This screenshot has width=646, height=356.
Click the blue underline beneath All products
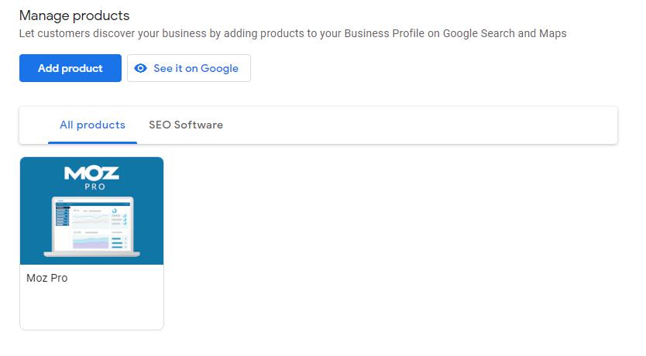92,142
